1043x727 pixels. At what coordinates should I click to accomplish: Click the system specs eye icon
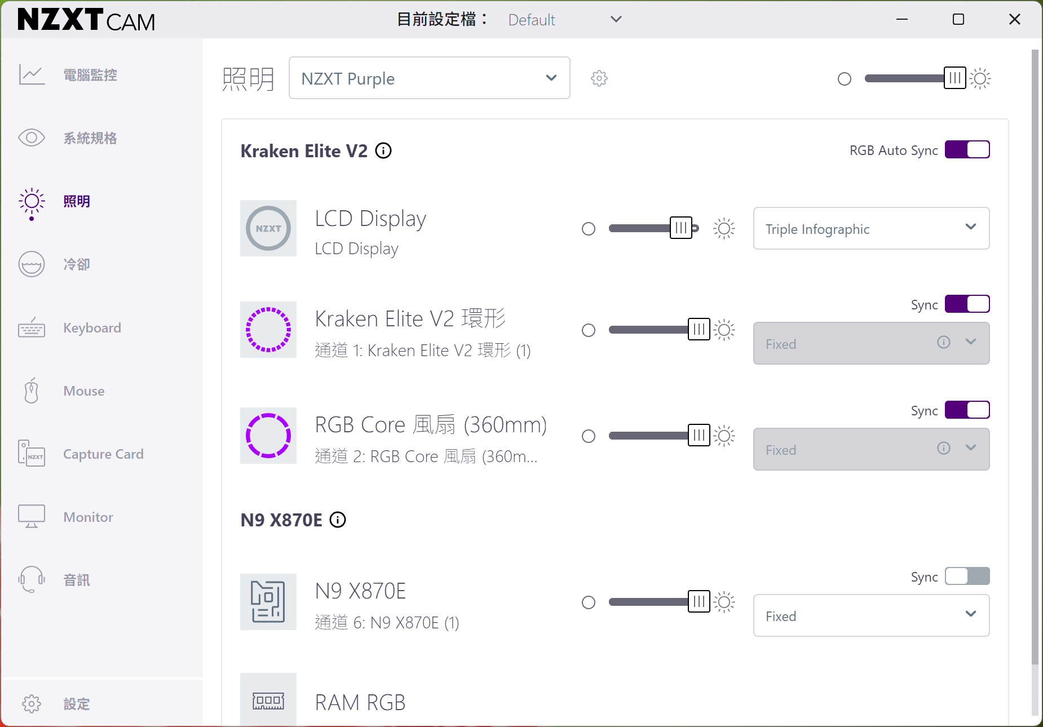tap(32, 138)
